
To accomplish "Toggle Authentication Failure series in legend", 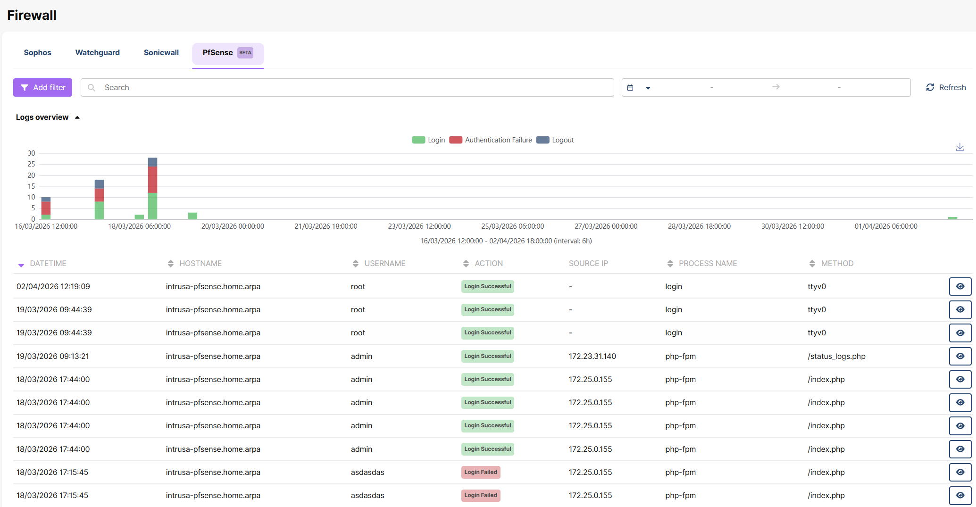I will [491, 140].
